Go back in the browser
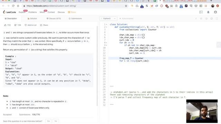 pos(3,6)
